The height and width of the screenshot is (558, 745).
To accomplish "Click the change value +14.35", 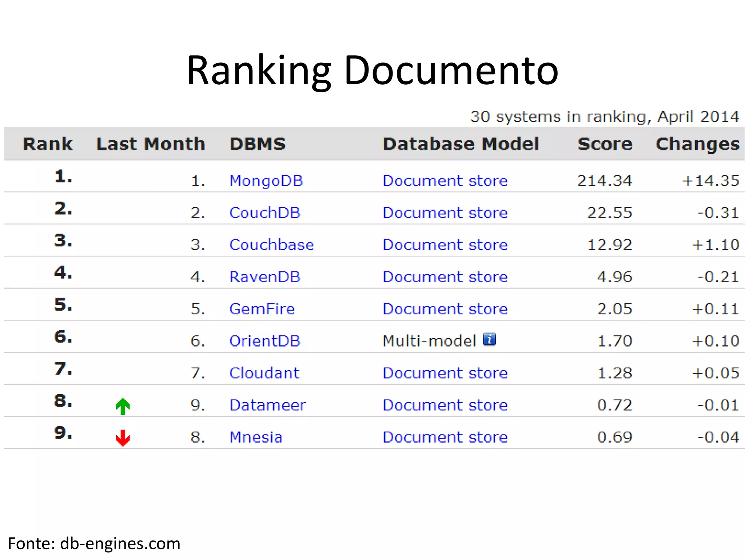I will [x=711, y=181].
